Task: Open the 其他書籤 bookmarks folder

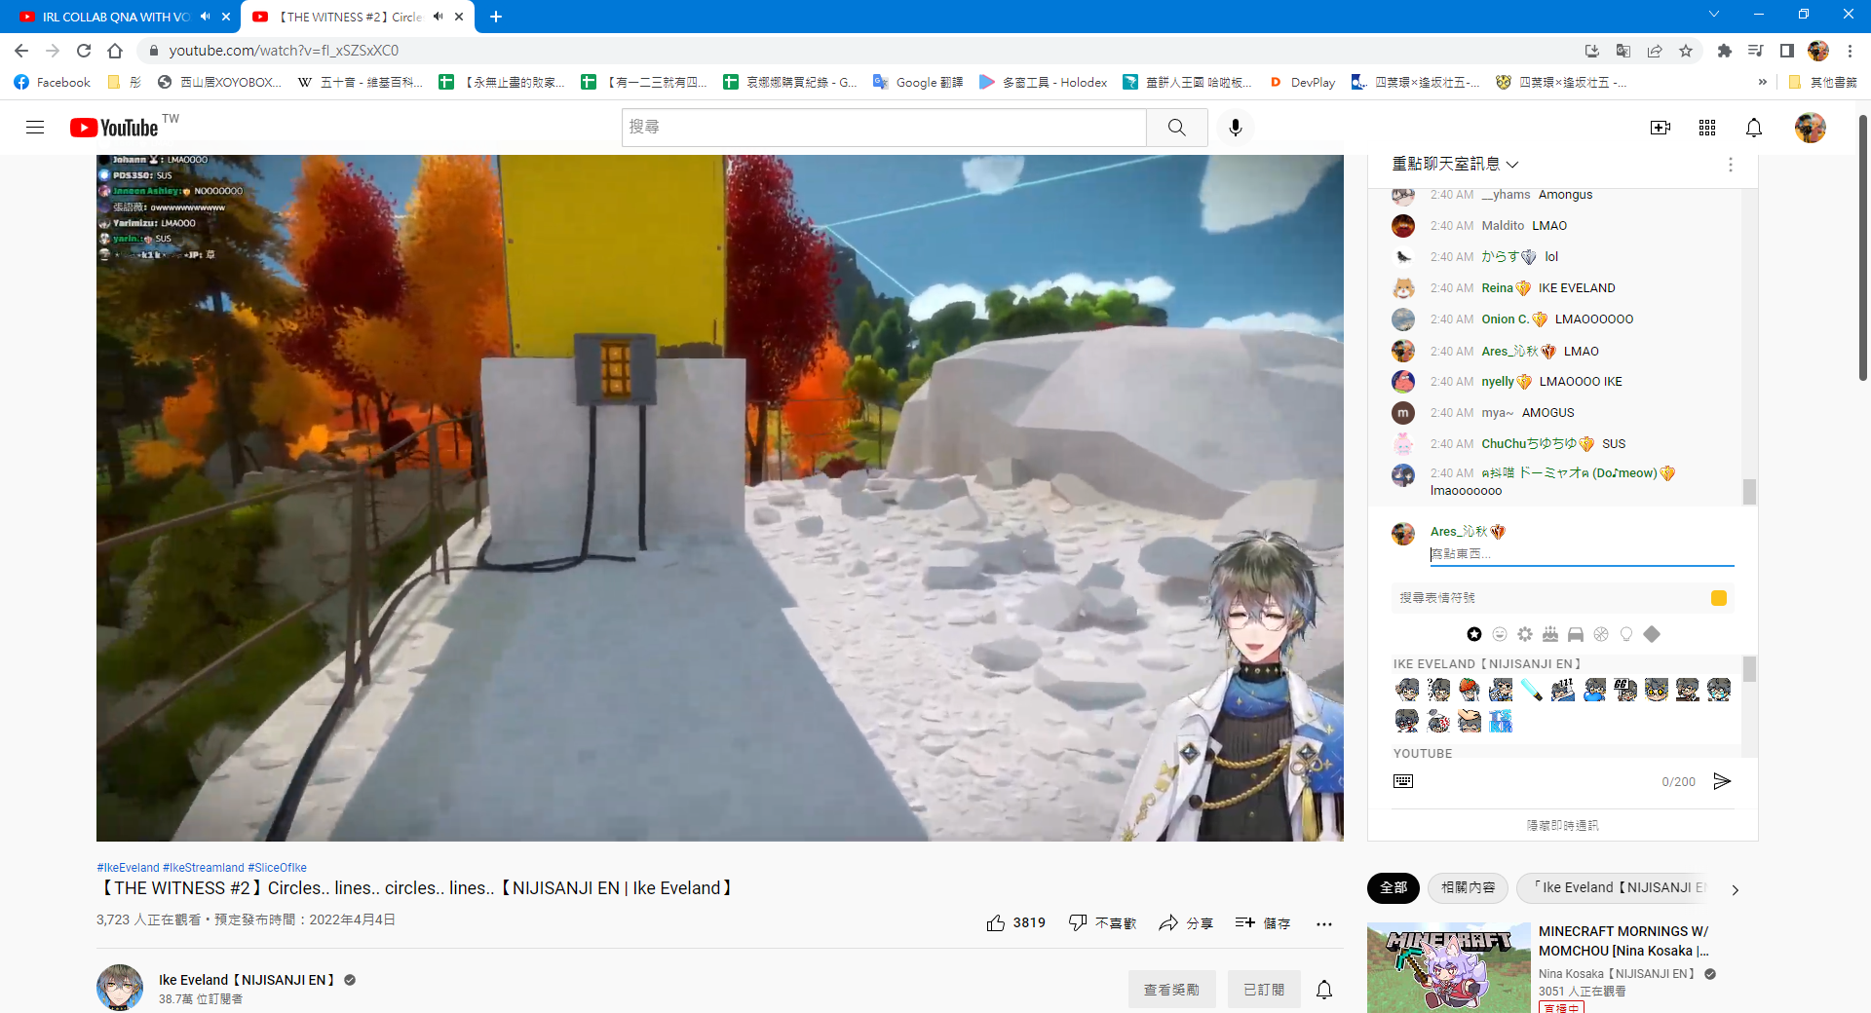Action: 1823,83
